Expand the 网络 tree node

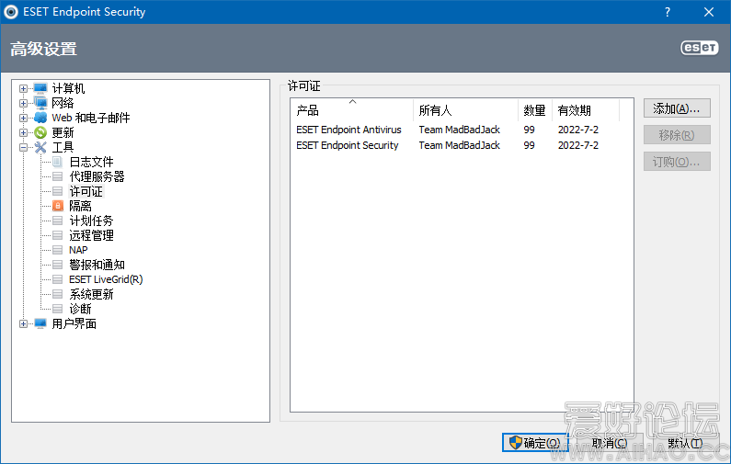[x=24, y=103]
